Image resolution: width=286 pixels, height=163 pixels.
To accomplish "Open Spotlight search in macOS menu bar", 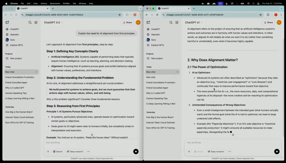I will tap(253, 3).
